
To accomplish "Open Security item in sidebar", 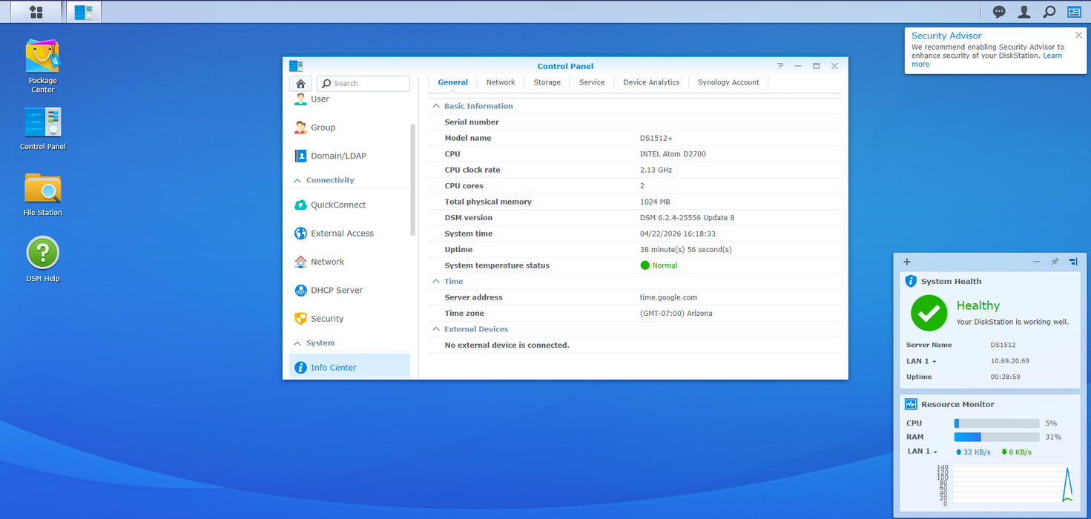I will click(349, 319).
